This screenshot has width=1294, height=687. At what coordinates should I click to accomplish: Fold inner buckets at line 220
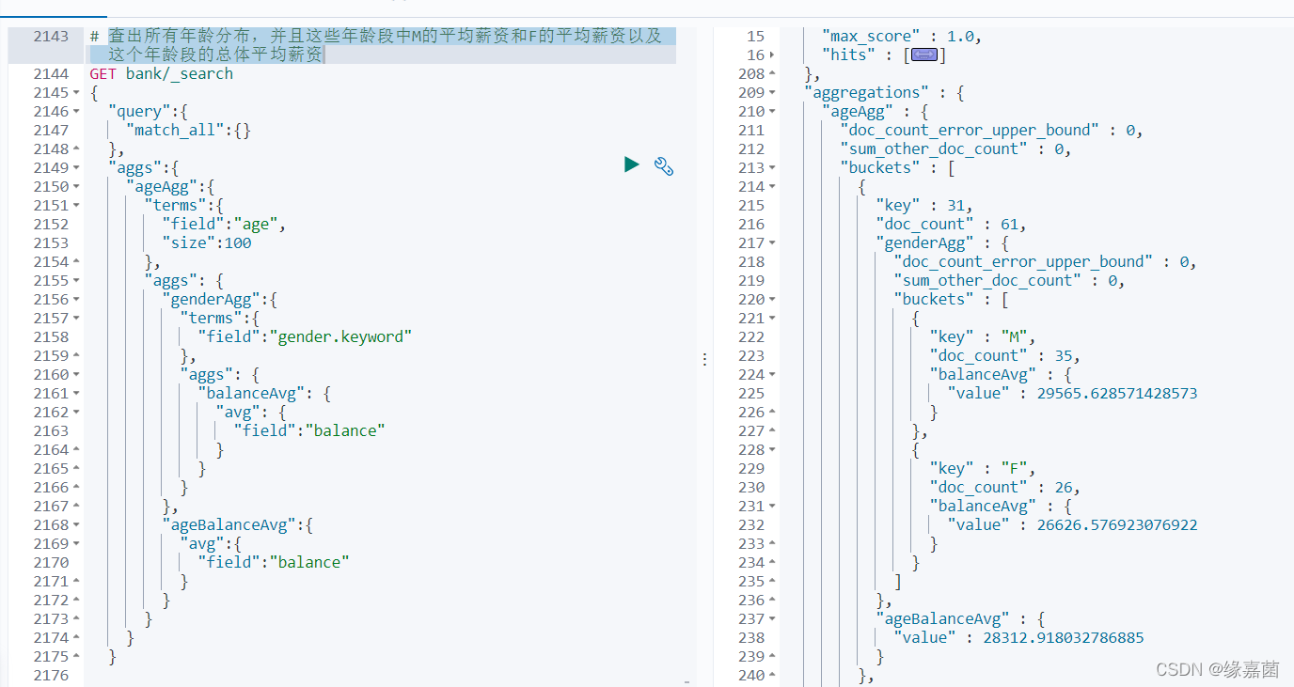pos(772,300)
